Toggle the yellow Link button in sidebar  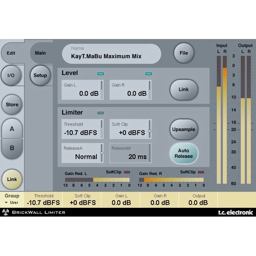(12, 179)
